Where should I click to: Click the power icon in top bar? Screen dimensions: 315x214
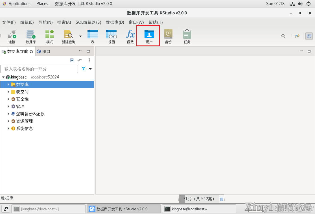(309, 4)
